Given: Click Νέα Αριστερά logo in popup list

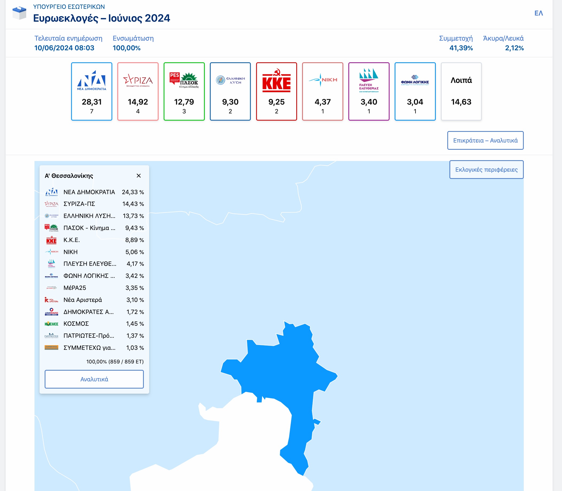Looking at the screenshot, I should pos(52,300).
